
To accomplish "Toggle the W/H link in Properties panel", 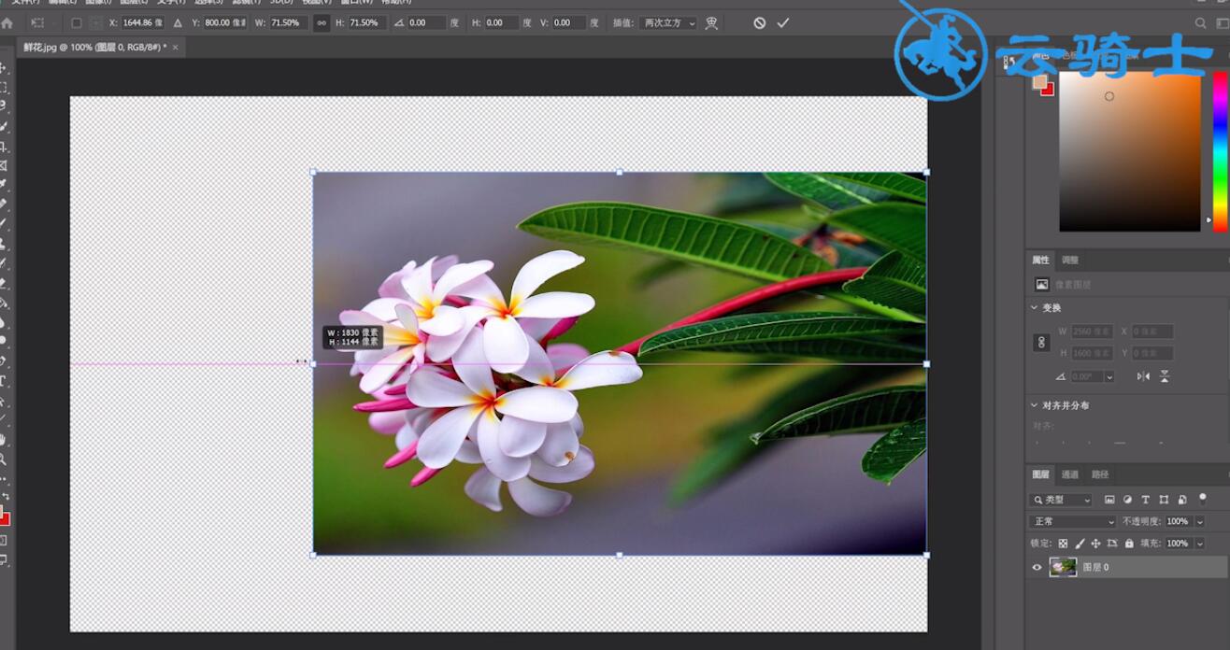I will (x=1041, y=343).
